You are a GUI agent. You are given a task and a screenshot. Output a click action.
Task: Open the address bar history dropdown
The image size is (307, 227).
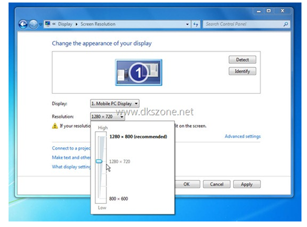coord(187,24)
